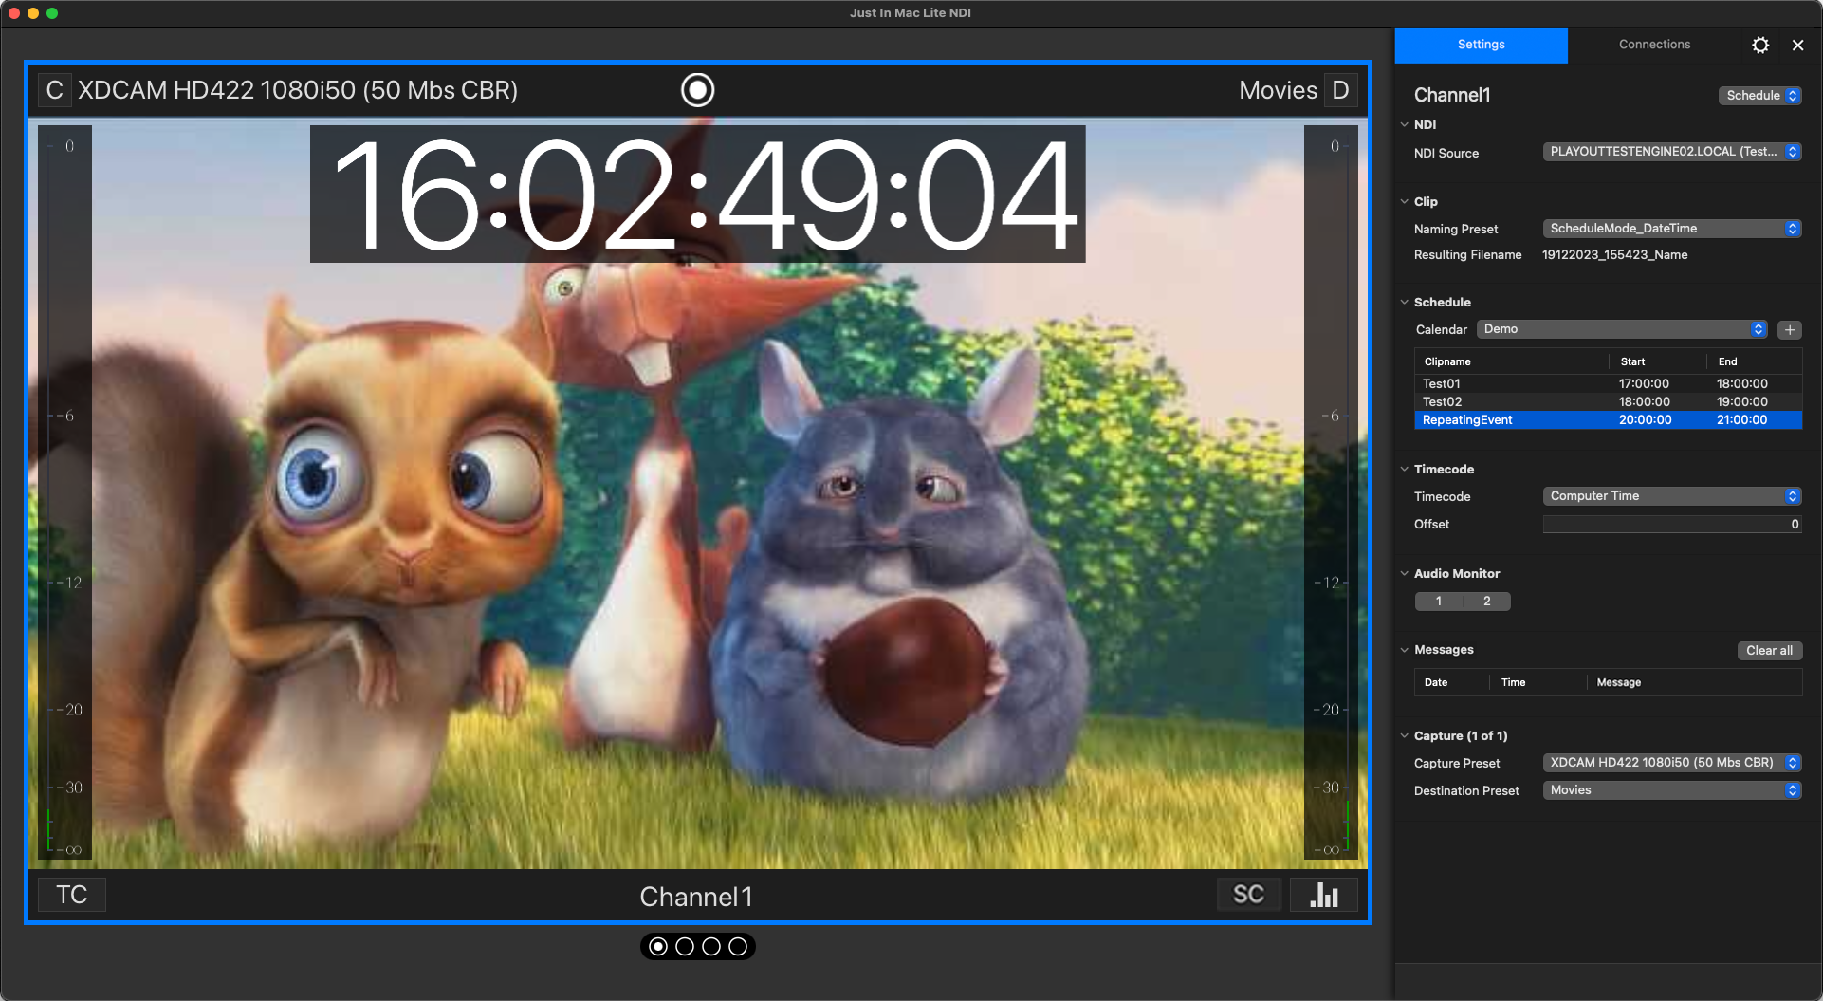Viewport: 1823px width, 1001px height.
Task: Click the Date column header in Messages
Action: coord(1452,682)
